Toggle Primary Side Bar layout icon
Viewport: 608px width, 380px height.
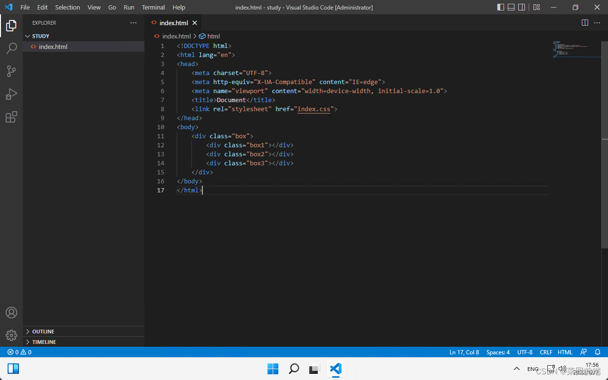click(501, 7)
